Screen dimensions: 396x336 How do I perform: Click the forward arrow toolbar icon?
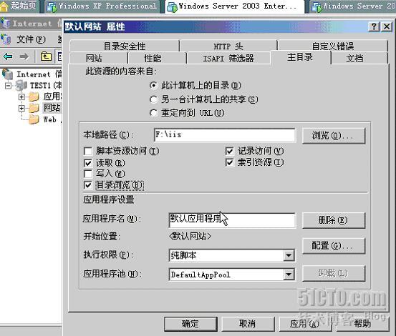point(24,56)
